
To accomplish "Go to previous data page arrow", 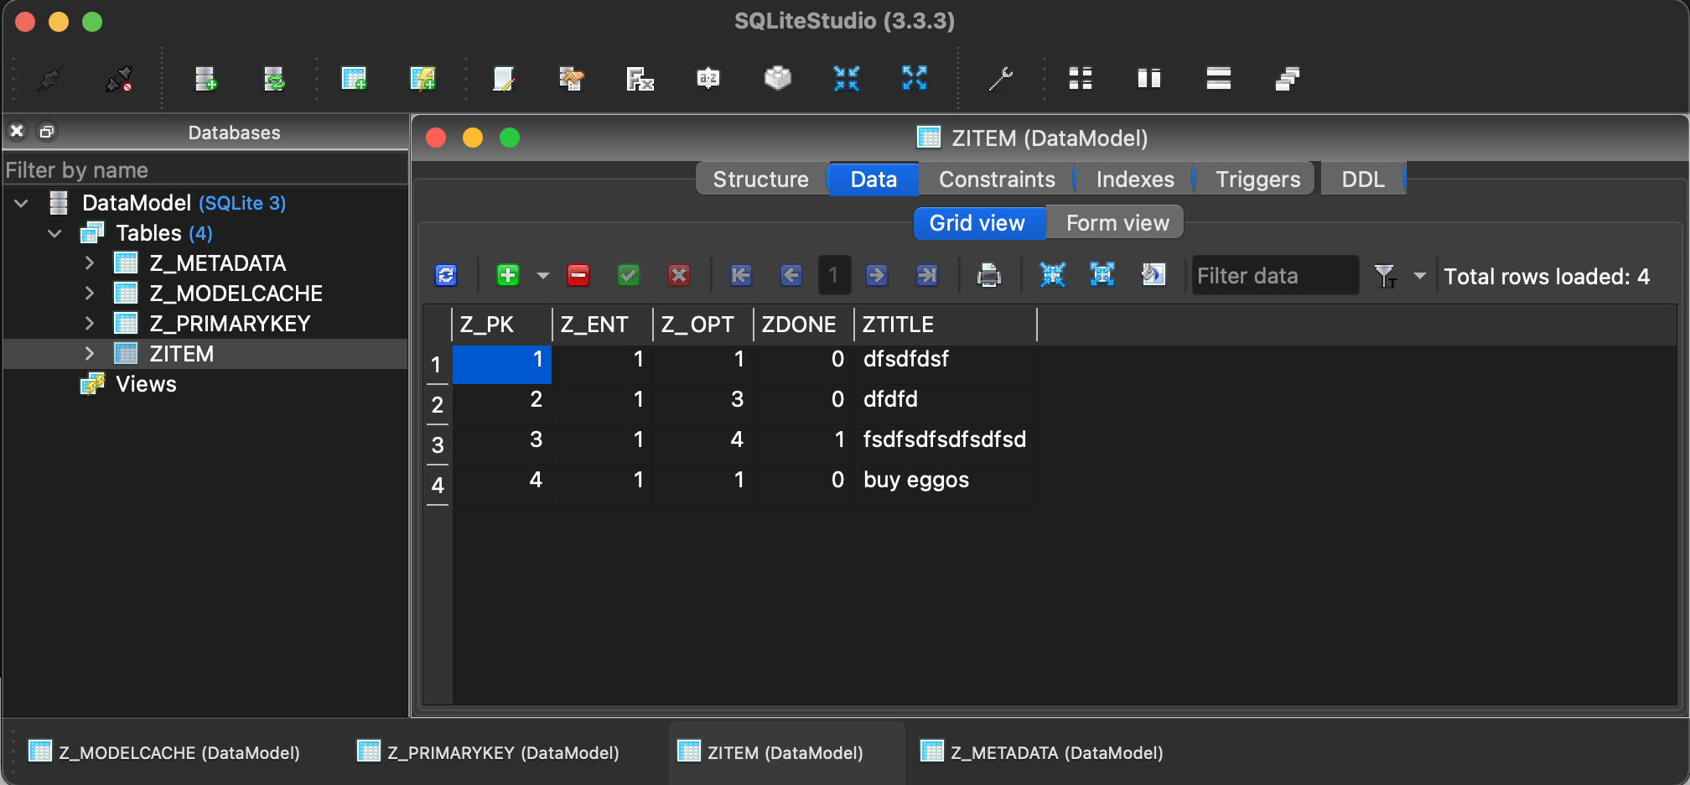I will (x=791, y=275).
